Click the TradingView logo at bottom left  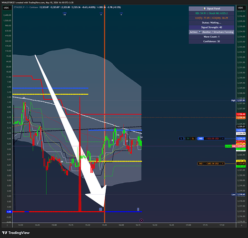16,233
